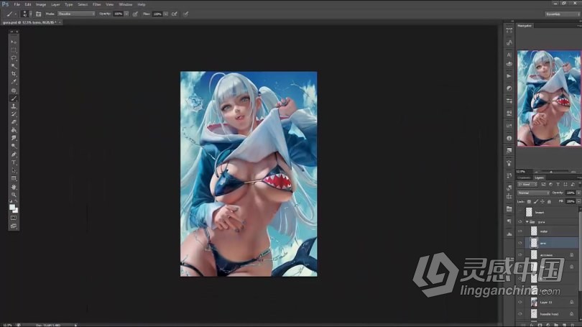Select the Path Selection tool
The image size is (582, 327).
click(x=14, y=171)
